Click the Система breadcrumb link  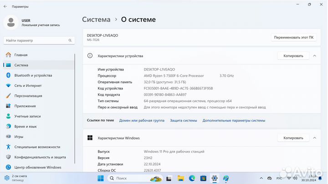click(96, 20)
